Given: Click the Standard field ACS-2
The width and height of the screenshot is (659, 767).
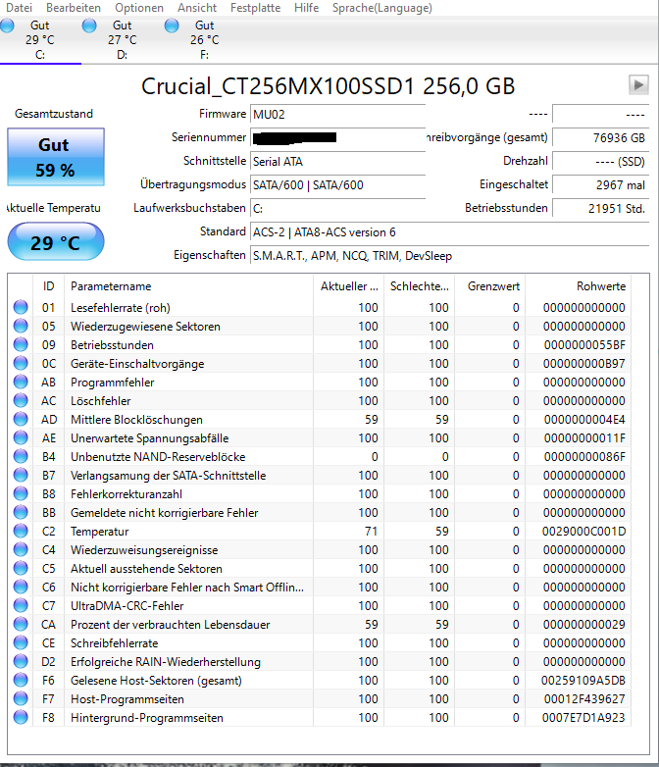Looking at the screenshot, I should [449, 231].
